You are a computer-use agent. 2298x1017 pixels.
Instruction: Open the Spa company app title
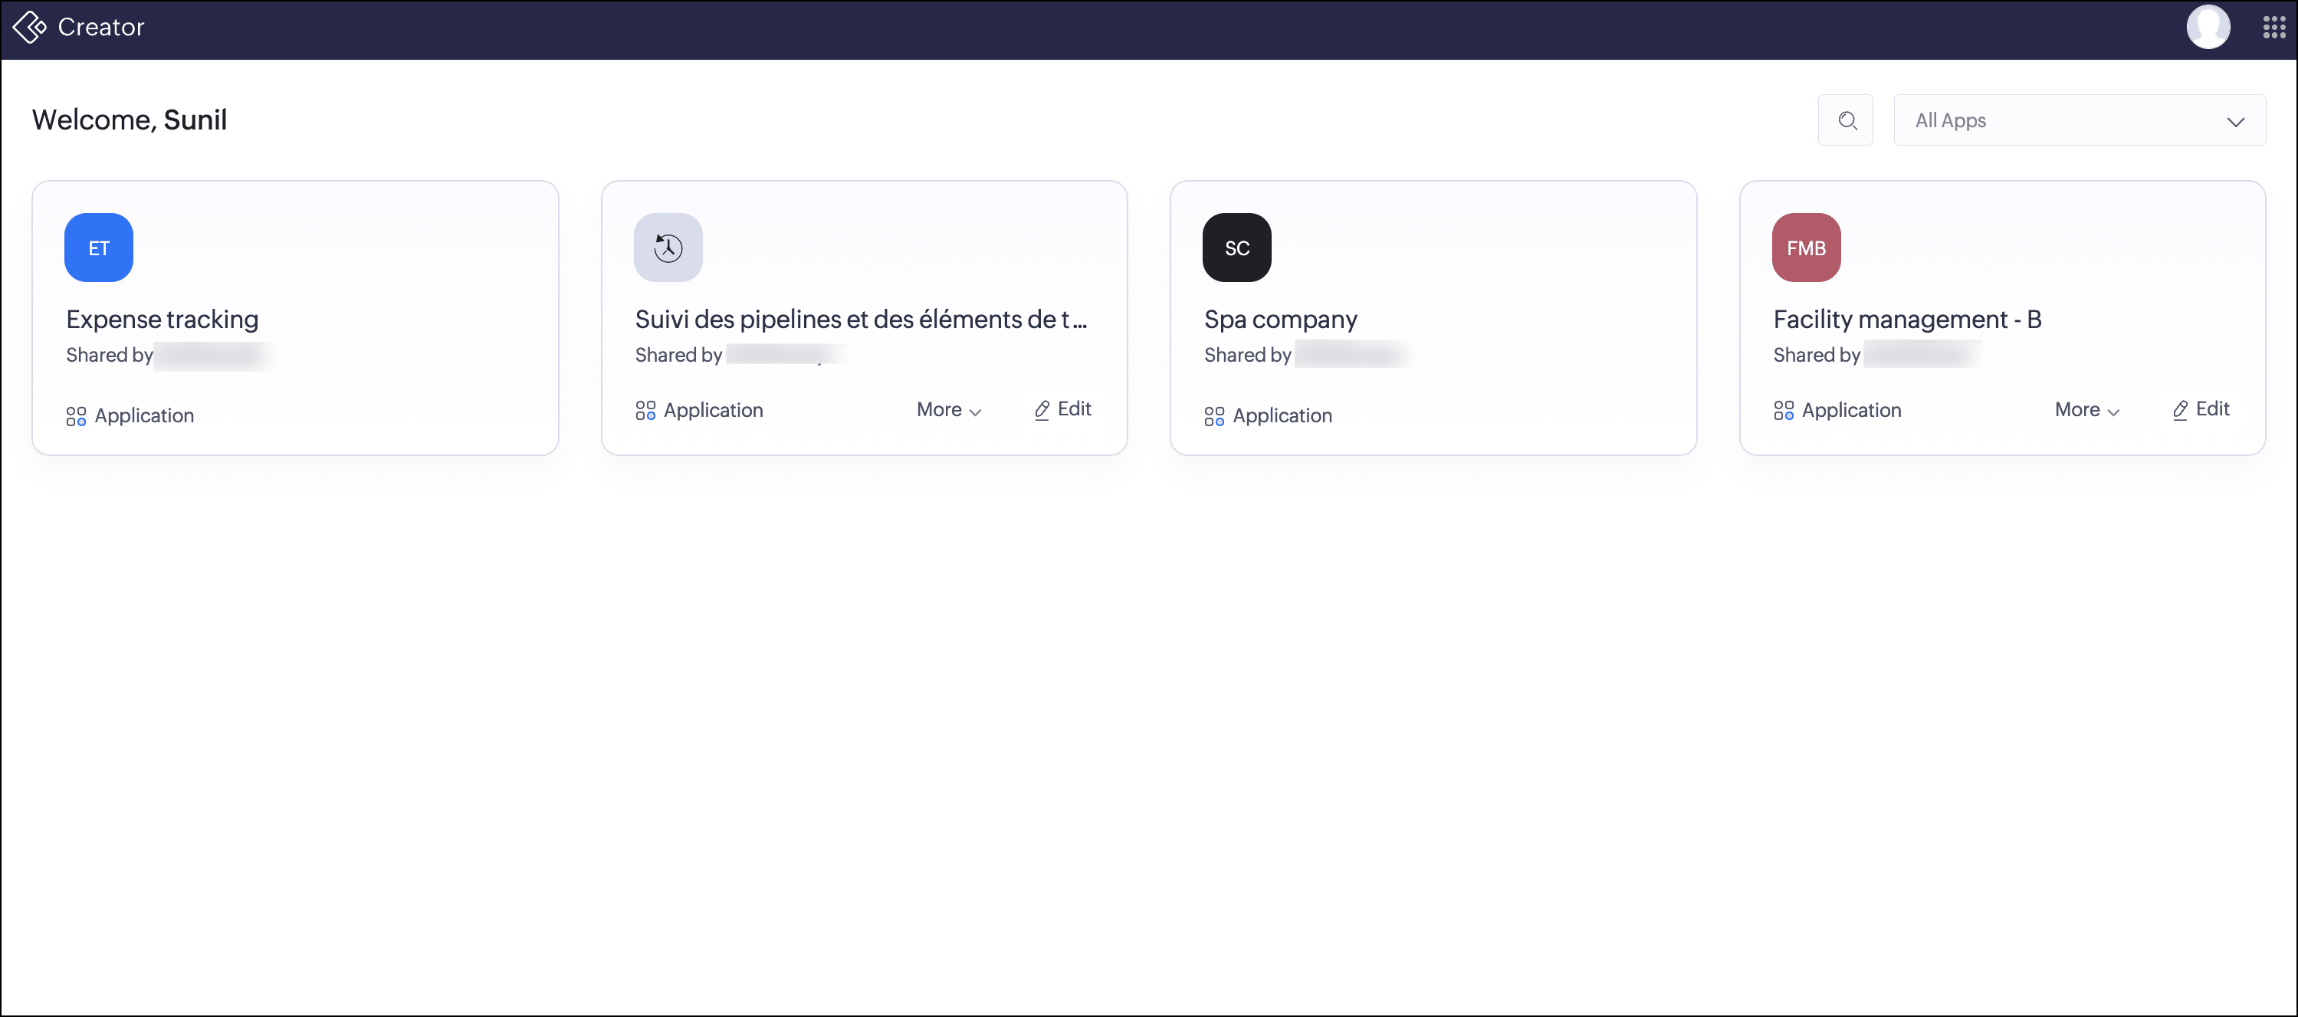click(1280, 320)
